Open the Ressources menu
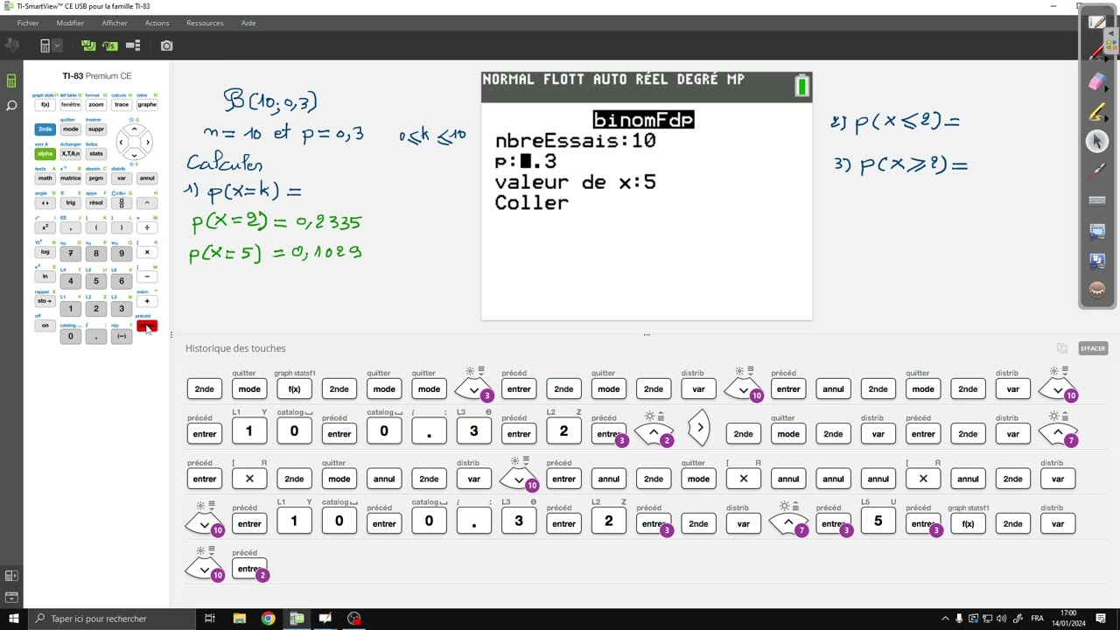This screenshot has width=1120, height=630. (x=205, y=23)
